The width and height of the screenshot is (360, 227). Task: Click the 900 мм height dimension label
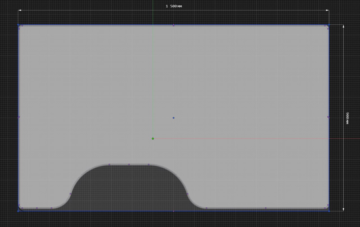(347, 118)
